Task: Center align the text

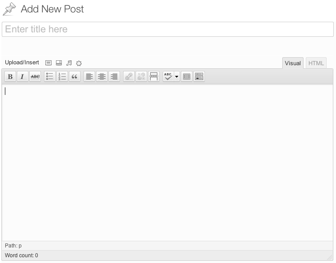Action: [102, 77]
